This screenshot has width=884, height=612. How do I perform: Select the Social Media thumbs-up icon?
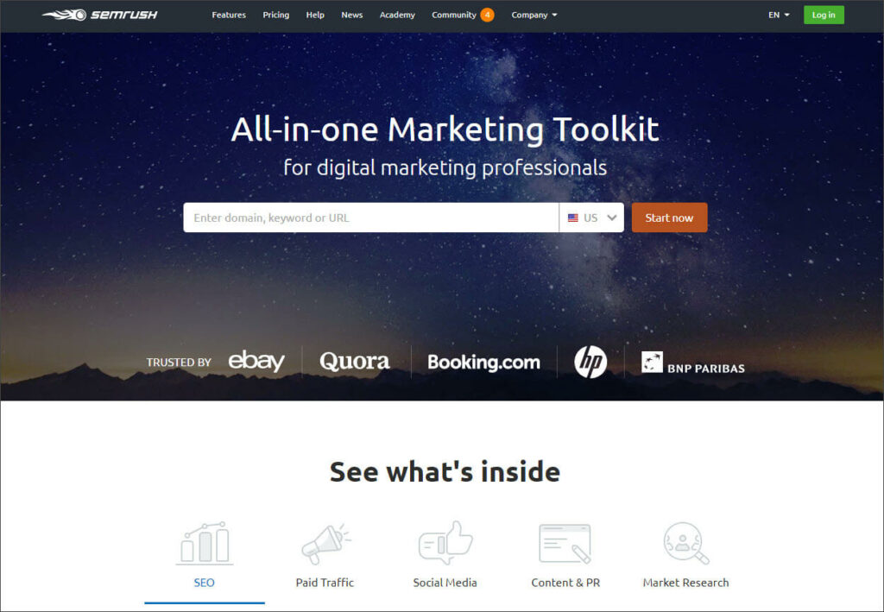[445, 543]
